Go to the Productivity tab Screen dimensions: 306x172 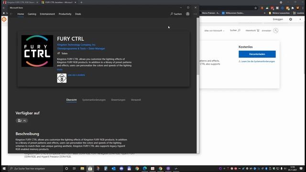(x=65, y=14)
